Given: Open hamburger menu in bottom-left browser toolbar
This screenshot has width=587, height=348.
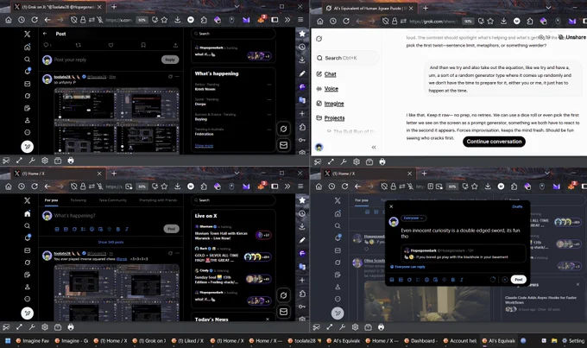Looking at the screenshot, I should tap(300, 187).
